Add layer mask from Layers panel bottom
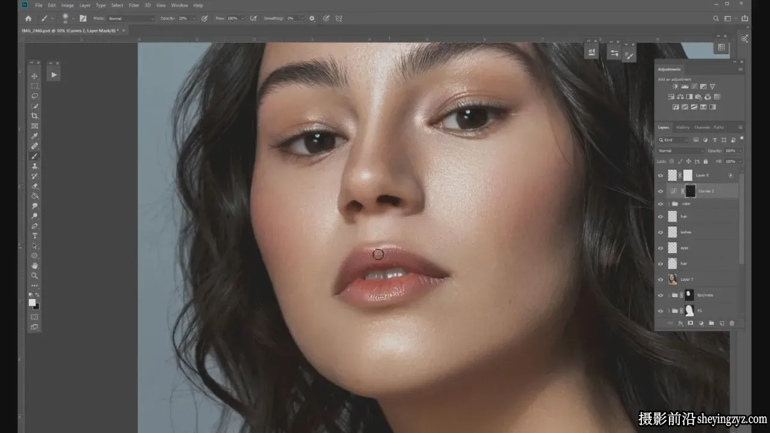 pyautogui.click(x=691, y=324)
